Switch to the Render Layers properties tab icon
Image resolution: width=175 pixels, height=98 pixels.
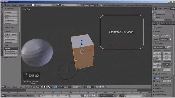click(x=162, y=23)
